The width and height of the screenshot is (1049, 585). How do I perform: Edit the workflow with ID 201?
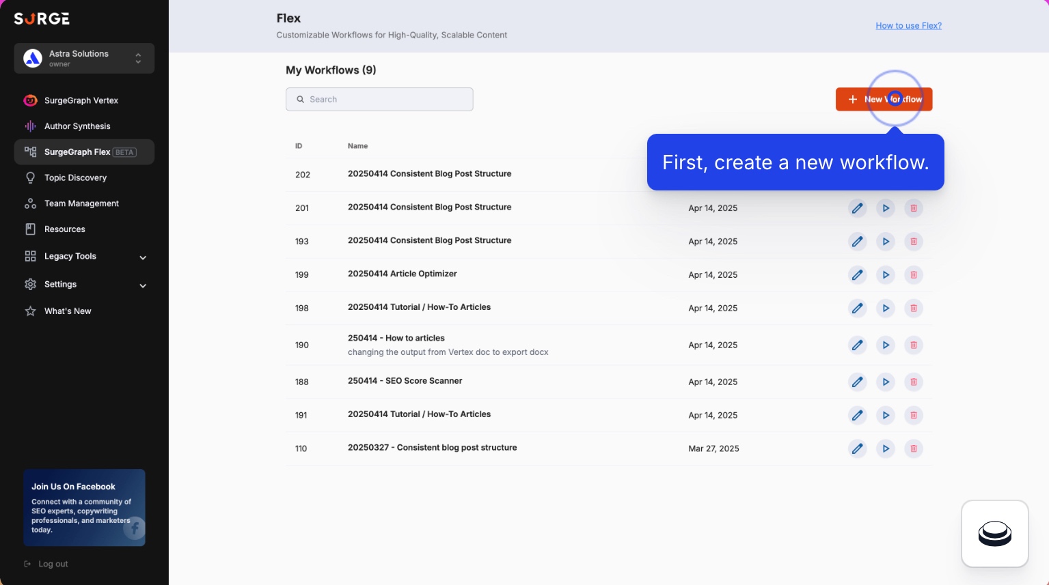click(x=858, y=208)
